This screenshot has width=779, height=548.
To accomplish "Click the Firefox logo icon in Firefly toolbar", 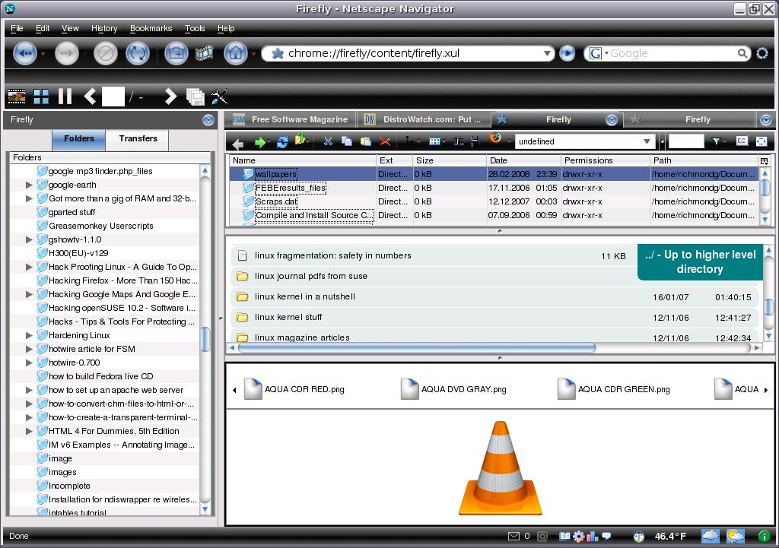I will click(495, 138).
